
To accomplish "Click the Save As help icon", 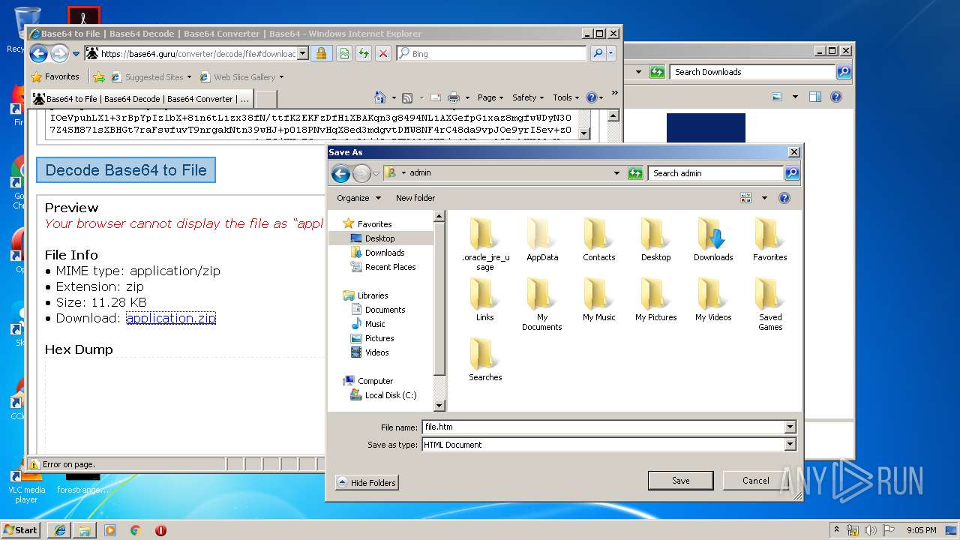I will (x=784, y=198).
